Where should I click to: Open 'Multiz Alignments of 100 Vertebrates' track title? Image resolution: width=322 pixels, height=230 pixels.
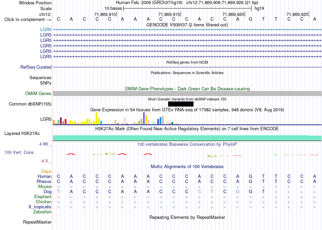[187, 167]
